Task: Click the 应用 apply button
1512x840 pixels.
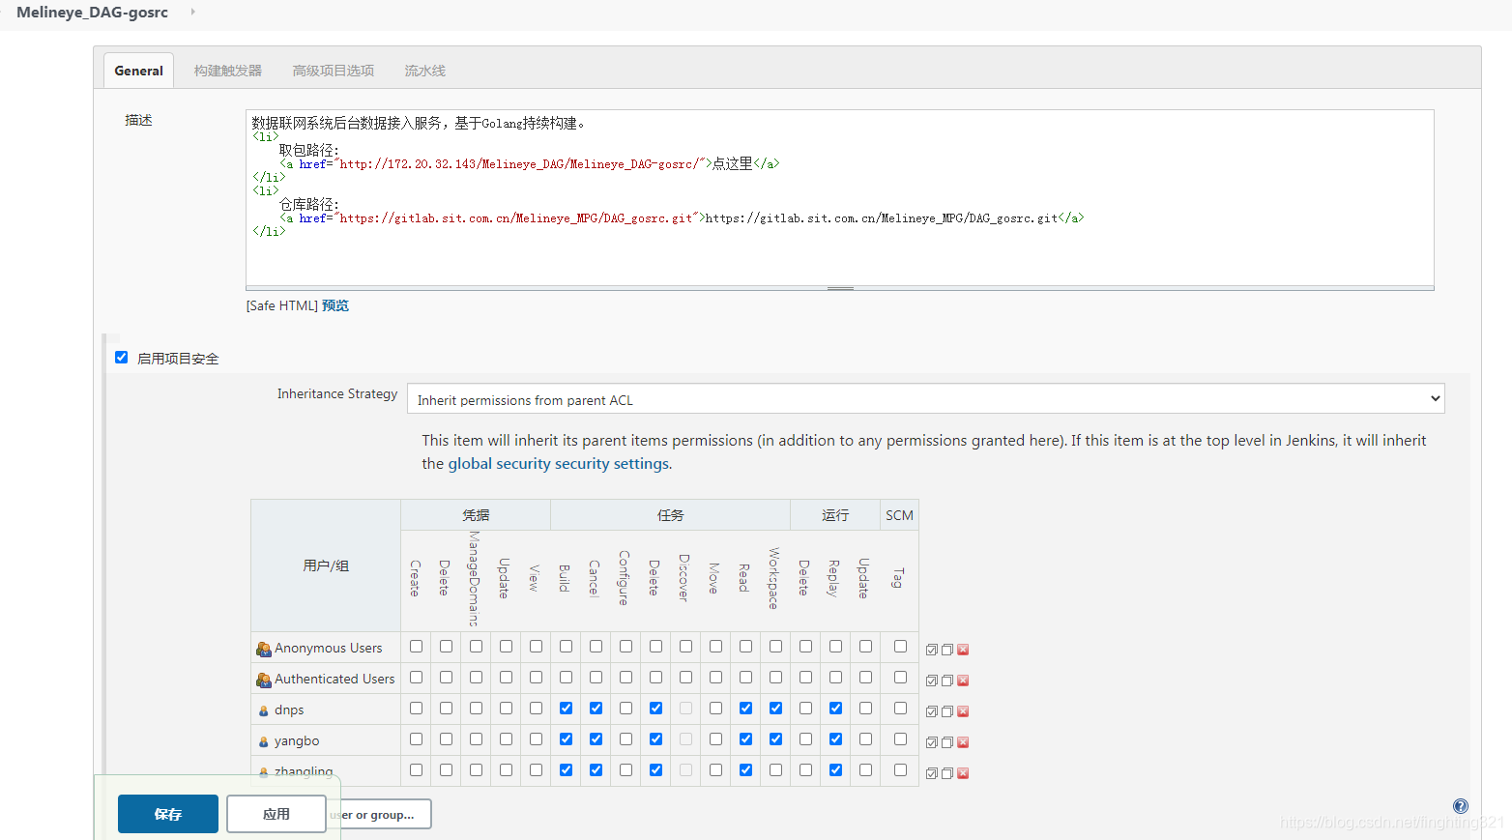Action: click(276, 814)
